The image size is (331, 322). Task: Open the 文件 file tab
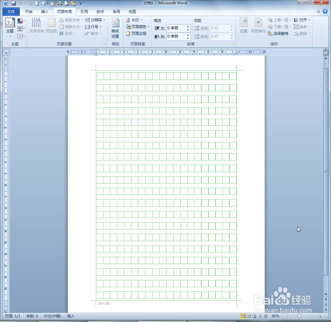(x=11, y=11)
